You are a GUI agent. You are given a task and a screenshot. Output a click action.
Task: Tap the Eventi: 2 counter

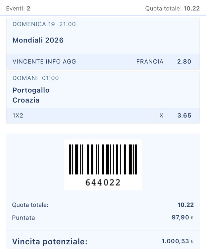click(18, 8)
